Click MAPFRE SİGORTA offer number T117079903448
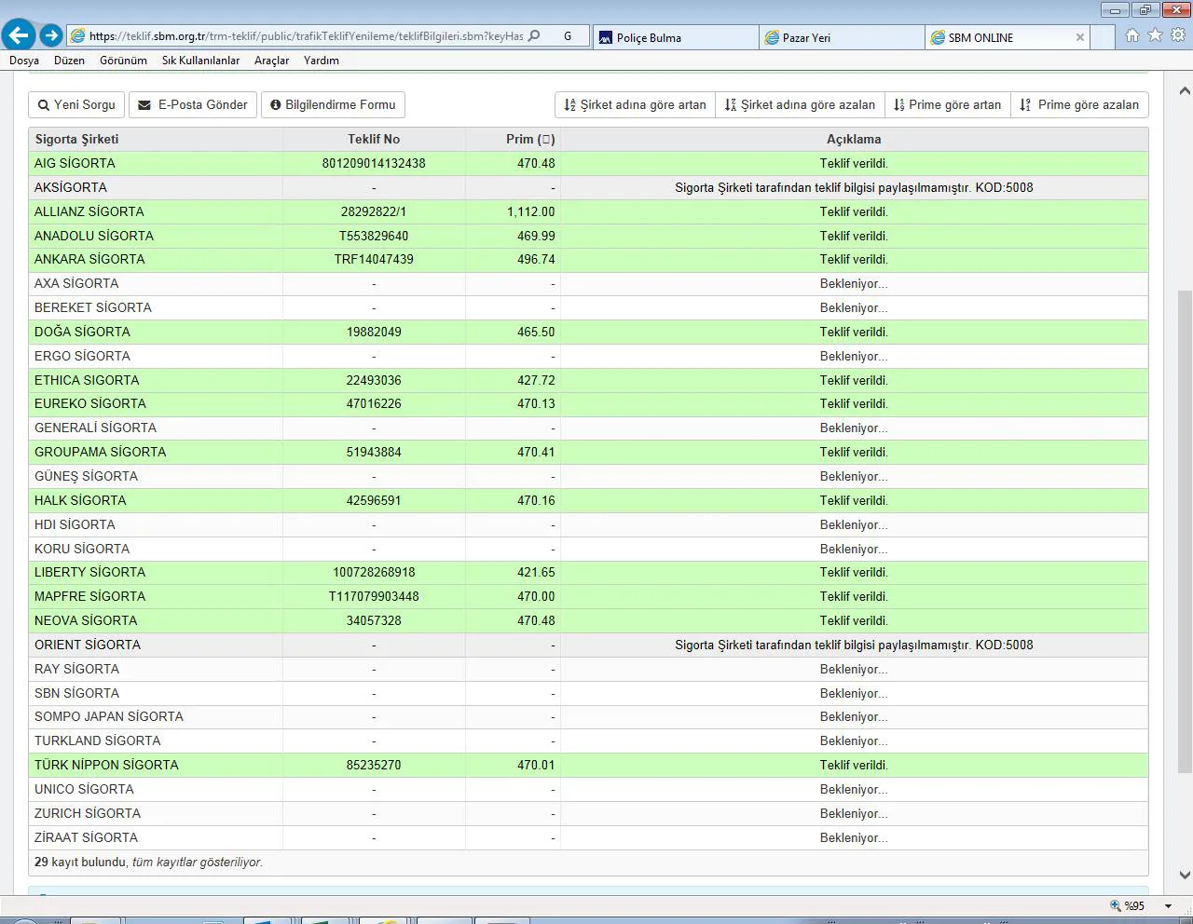Image resolution: width=1193 pixels, height=924 pixels. (374, 596)
